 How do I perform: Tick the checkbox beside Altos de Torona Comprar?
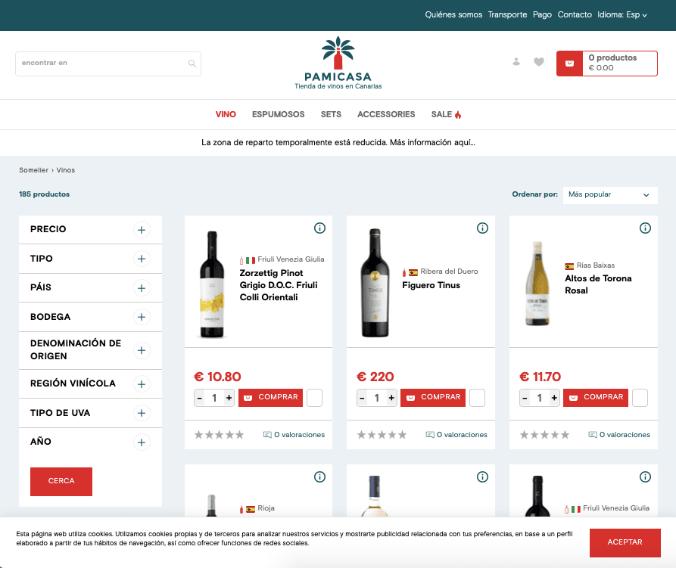click(640, 398)
